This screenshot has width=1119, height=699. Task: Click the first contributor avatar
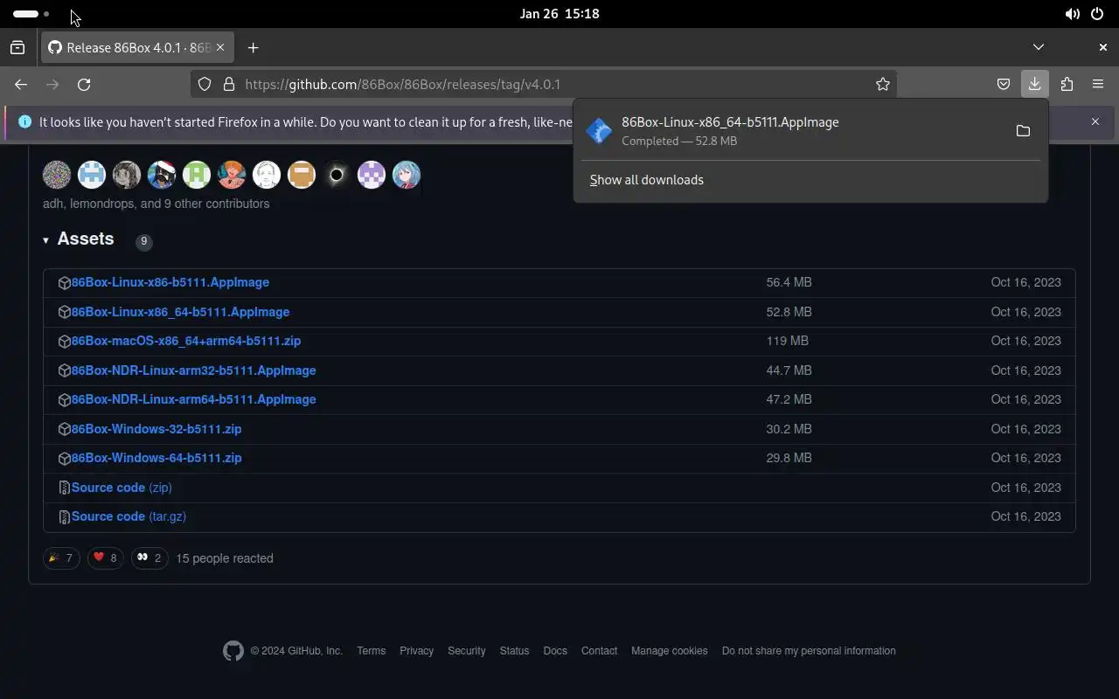tap(57, 175)
